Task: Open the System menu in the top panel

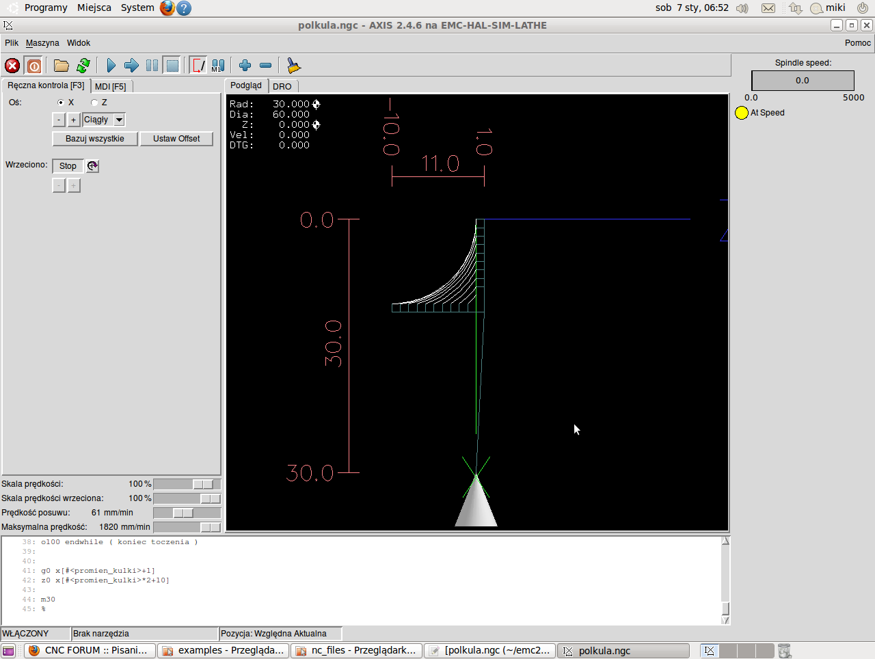Action: [137, 8]
